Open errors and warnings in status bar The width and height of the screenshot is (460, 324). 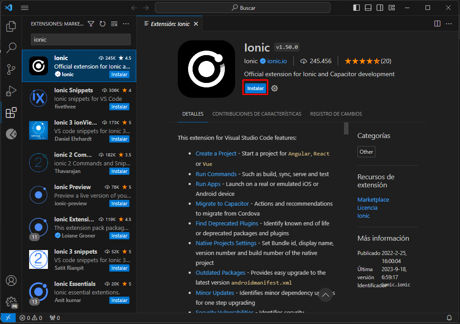tap(31, 318)
